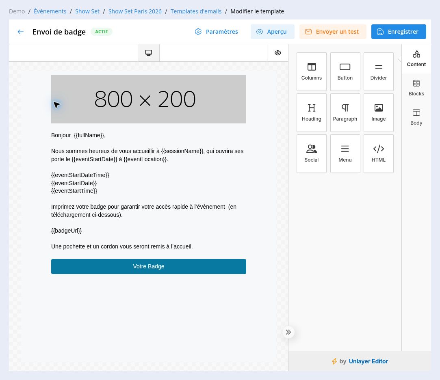The height and width of the screenshot is (380, 440).
Task: Click the Show Set breadcrumb link
Action: pyautogui.click(x=87, y=11)
